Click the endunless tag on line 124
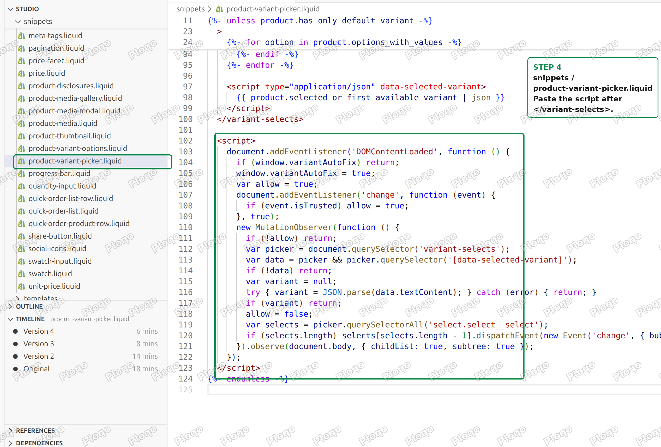This screenshot has width=661, height=447. coord(248,379)
